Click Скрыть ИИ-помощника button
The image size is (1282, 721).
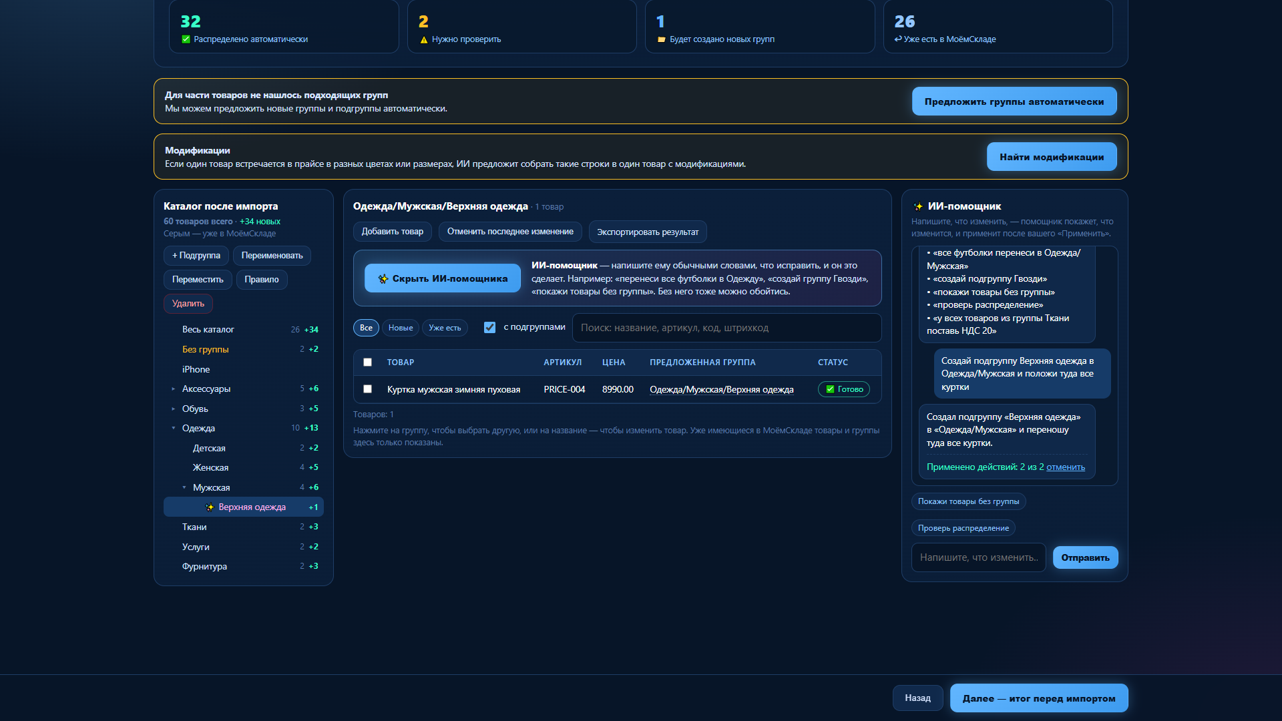pyautogui.click(x=443, y=278)
